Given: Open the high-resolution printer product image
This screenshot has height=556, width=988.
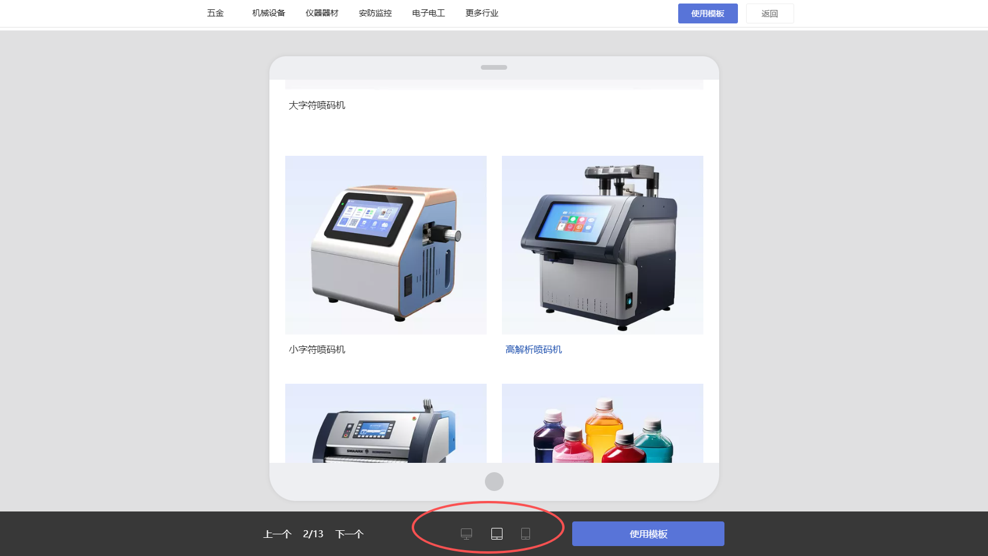Looking at the screenshot, I should click(603, 245).
